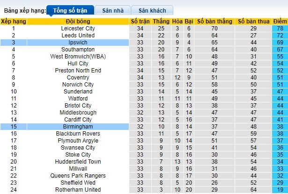Viewport: 288px width, 194px height.
Task: Click Leicester City's 78 points cell
Action: click(280, 29)
